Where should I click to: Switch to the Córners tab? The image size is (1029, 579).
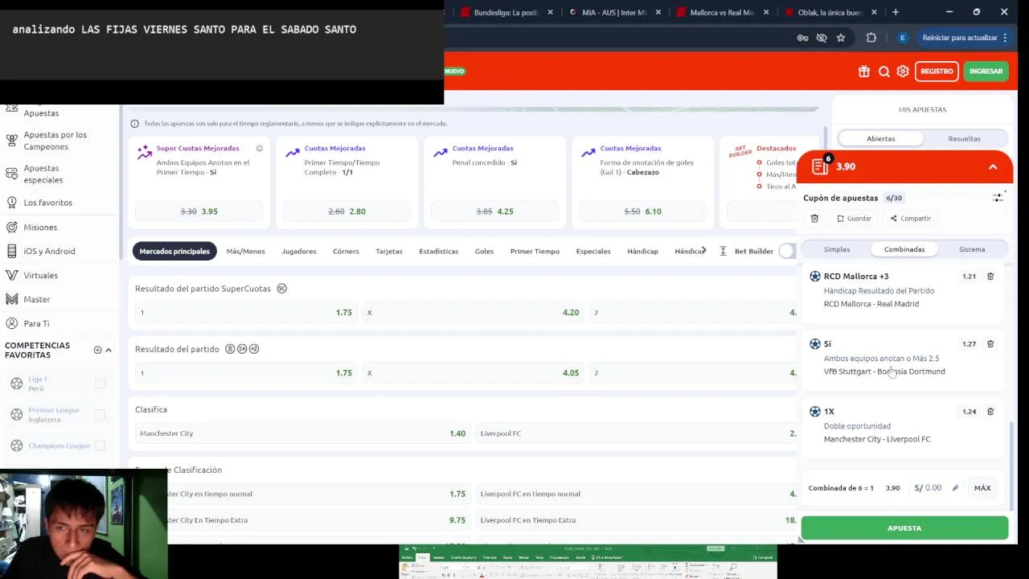click(x=346, y=252)
